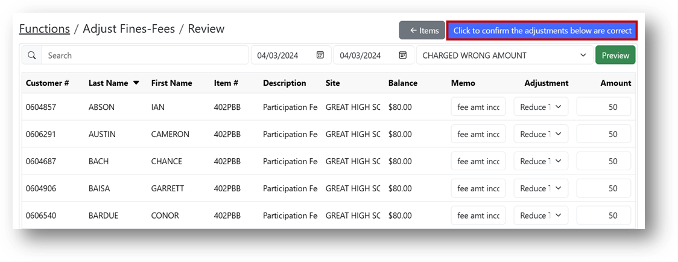This screenshot has height=262, width=678.
Task: Toggle sort arrow beside Last Name
Action: point(136,83)
